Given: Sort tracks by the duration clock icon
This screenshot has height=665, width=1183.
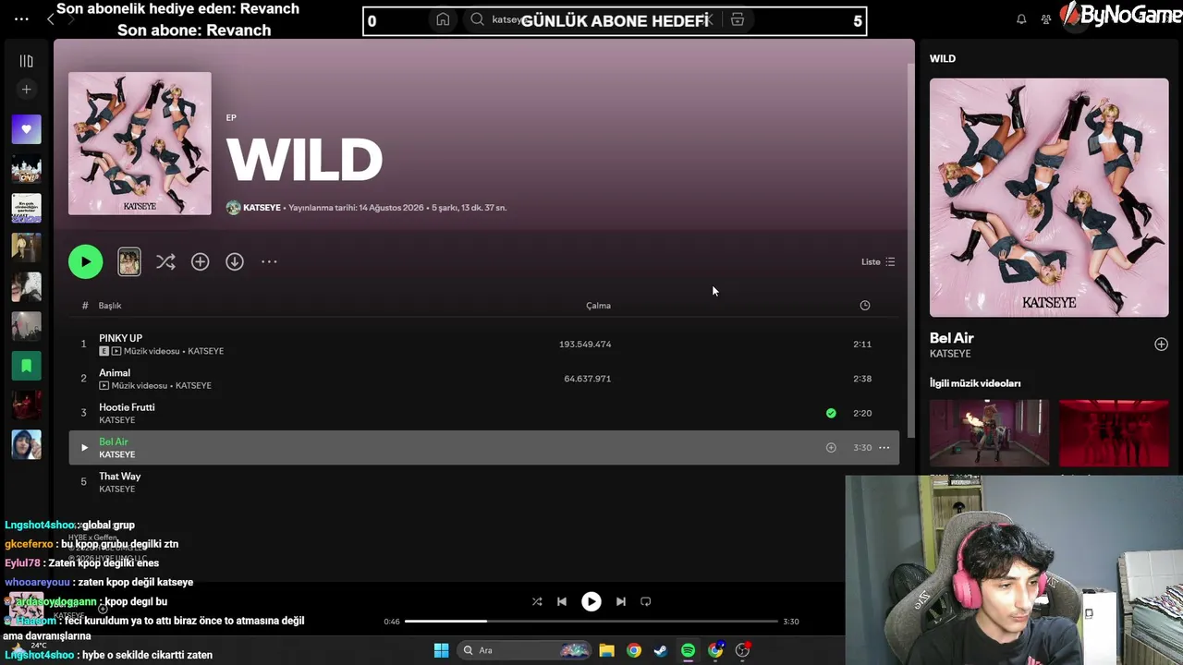Looking at the screenshot, I should point(865,306).
